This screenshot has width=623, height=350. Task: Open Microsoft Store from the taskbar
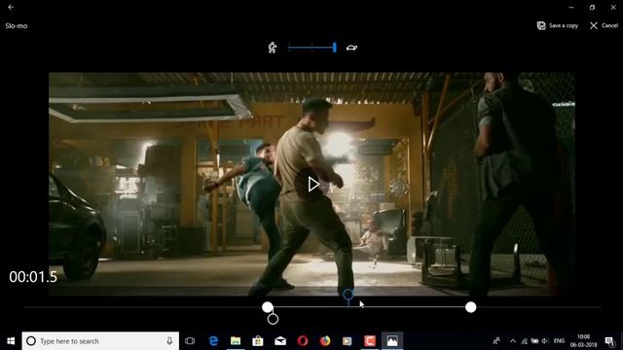click(x=258, y=341)
